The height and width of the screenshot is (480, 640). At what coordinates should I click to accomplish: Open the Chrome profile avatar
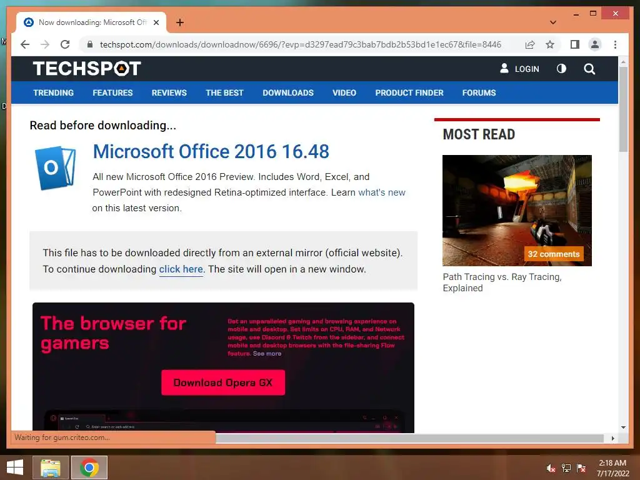(595, 44)
